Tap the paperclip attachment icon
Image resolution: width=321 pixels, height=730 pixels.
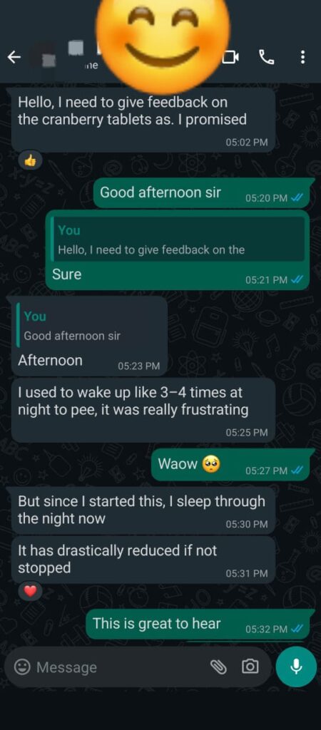[x=218, y=667]
